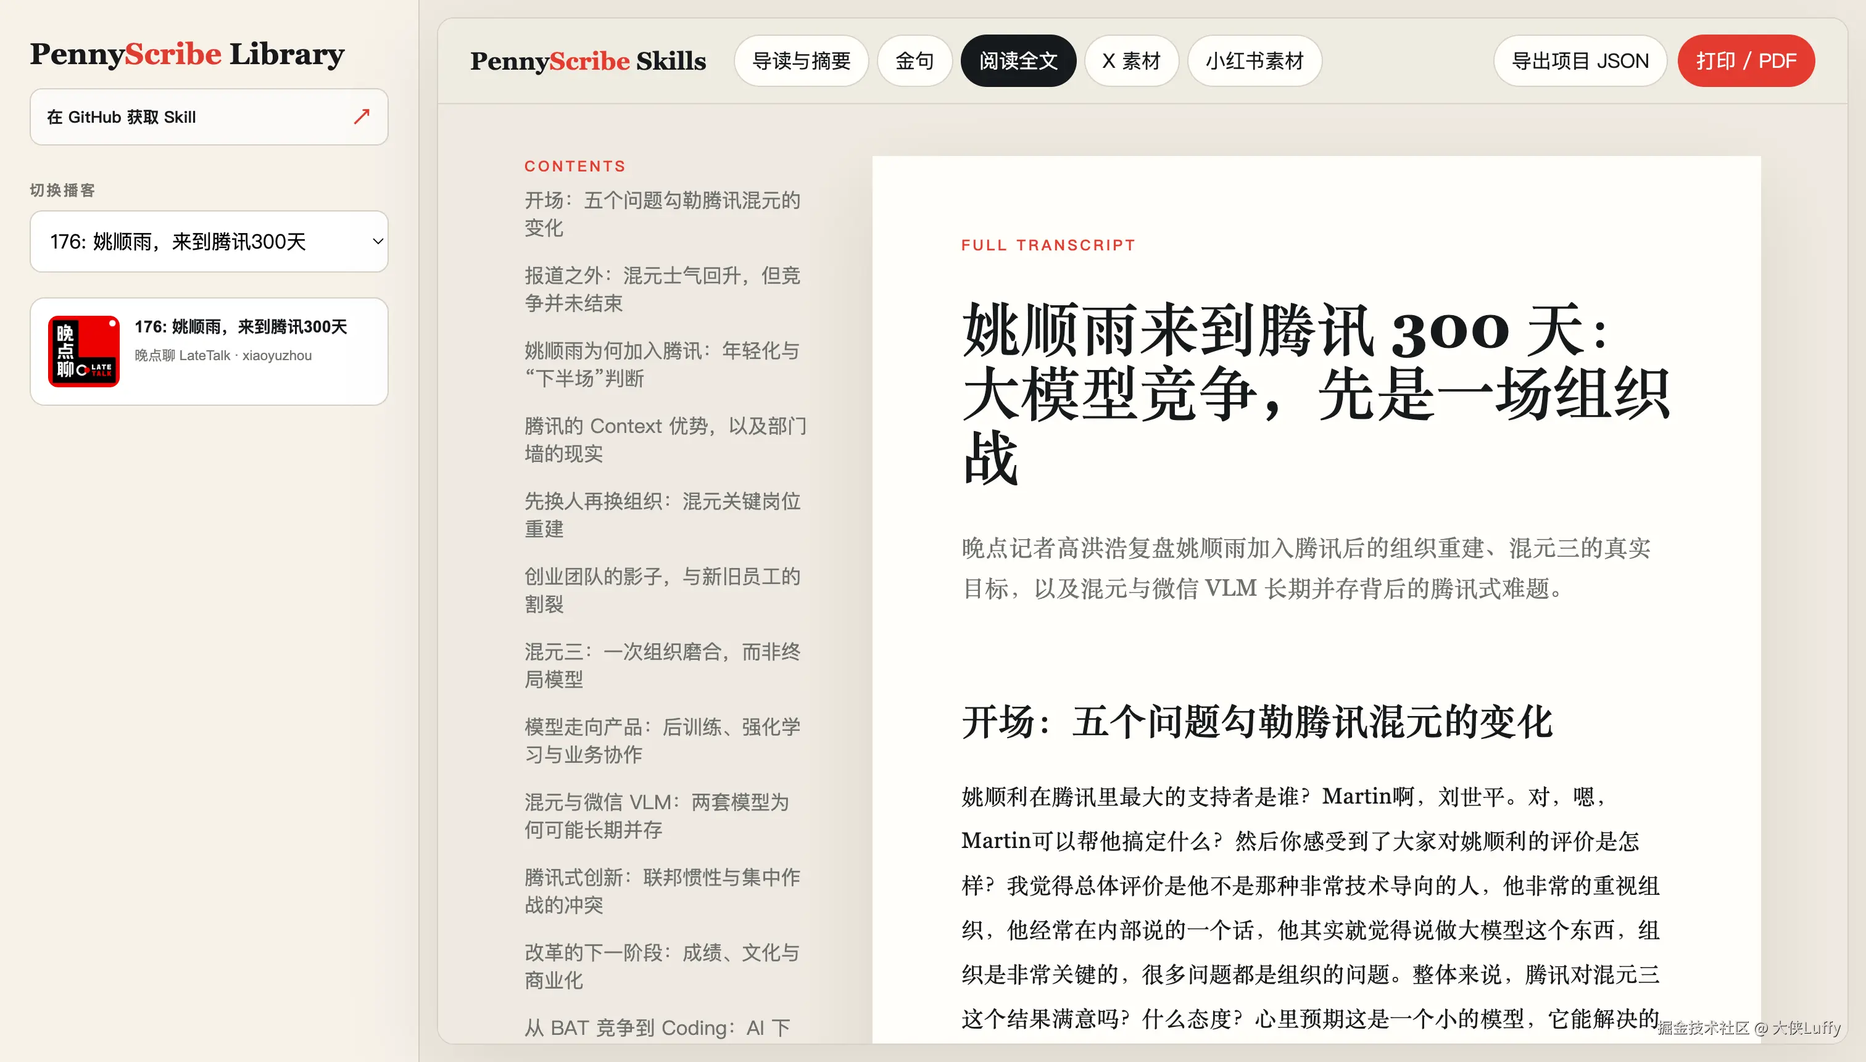Viewport: 1866px width, 1062px height.
Task: Click the section heading 开场：五个问题勾勒腾讯混元的变化
Action: [1256, 722]
